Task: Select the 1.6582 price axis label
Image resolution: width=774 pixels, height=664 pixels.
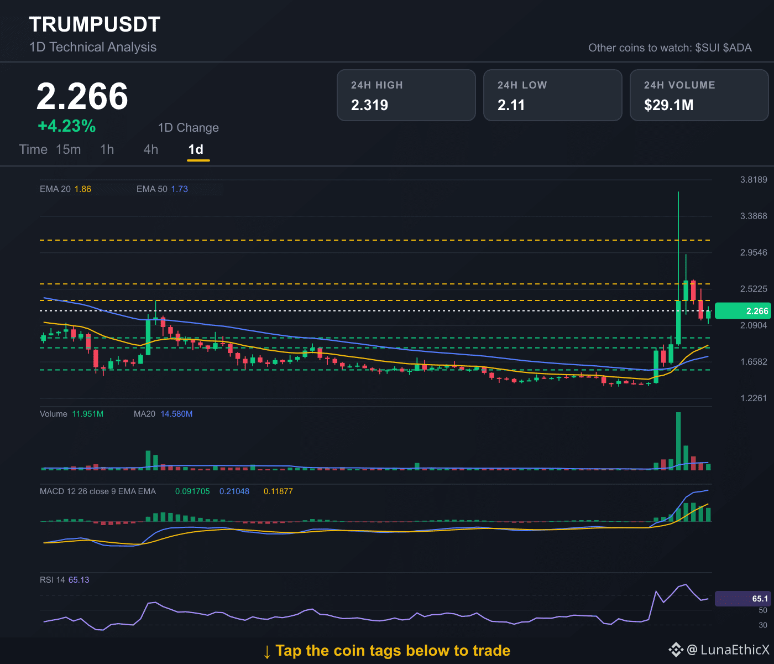Action: [x=754, y=362]
